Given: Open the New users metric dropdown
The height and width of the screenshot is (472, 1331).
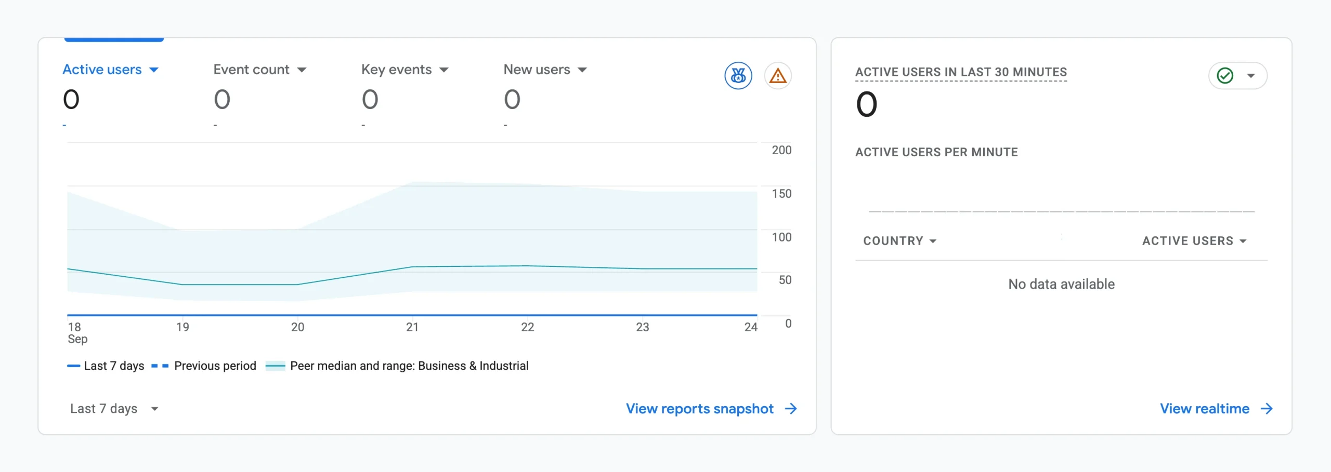Looking at the screenshot, I should [545, 70].
